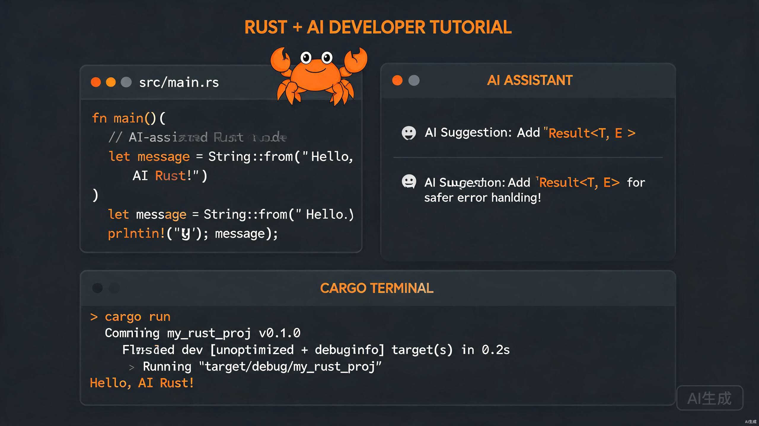Click the AI ASSISTANT panel title
Screen dimensions: 759x426
pyautogui.click(x=530, y=80)
